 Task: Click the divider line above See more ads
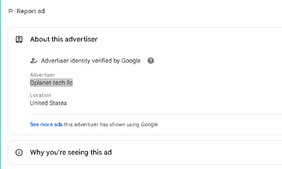(156, 114)
